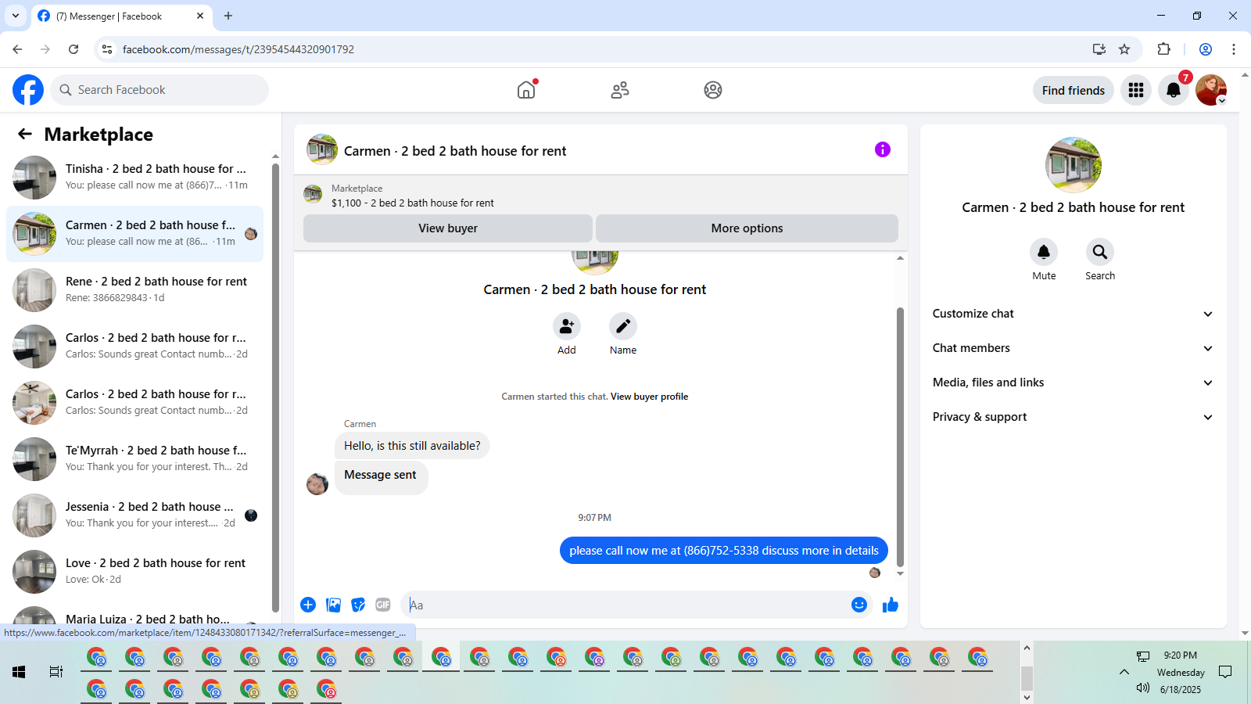
Task: Go to Facebook Home feed icon
Action: (526, 90)
